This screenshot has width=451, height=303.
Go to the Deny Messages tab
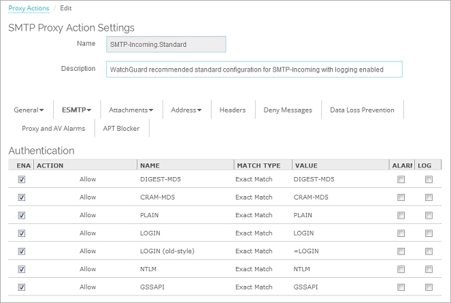pyautogui.click(x=288, y=110)
